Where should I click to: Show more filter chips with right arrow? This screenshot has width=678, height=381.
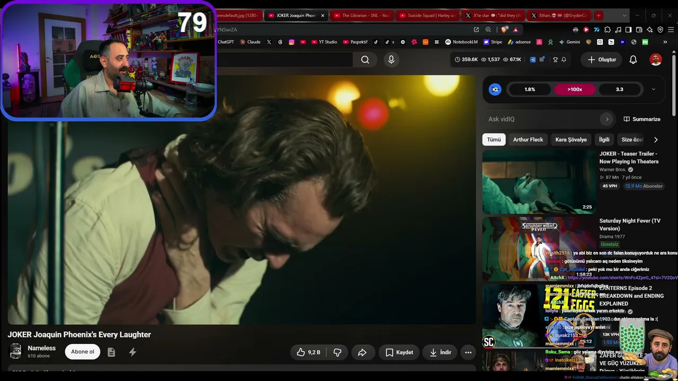[656, 140]
